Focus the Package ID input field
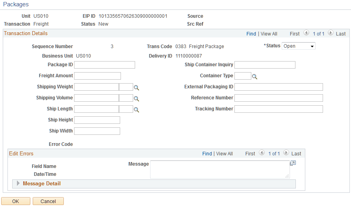This screenshot has width=351, height=207. 104,65
